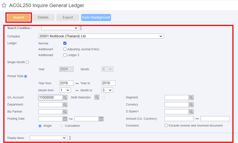Click the Details button

(43, 17)
